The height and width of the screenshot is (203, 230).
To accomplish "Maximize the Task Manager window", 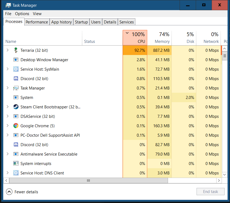I will pyautogui.click(x=204, y=5).
